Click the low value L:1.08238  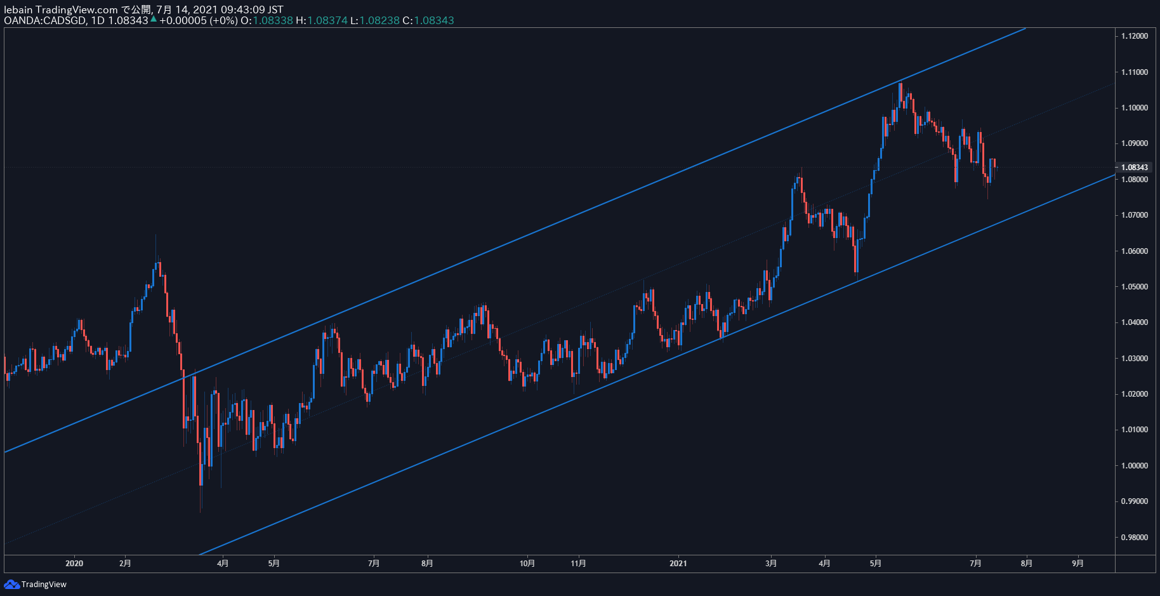pos(375,20)
